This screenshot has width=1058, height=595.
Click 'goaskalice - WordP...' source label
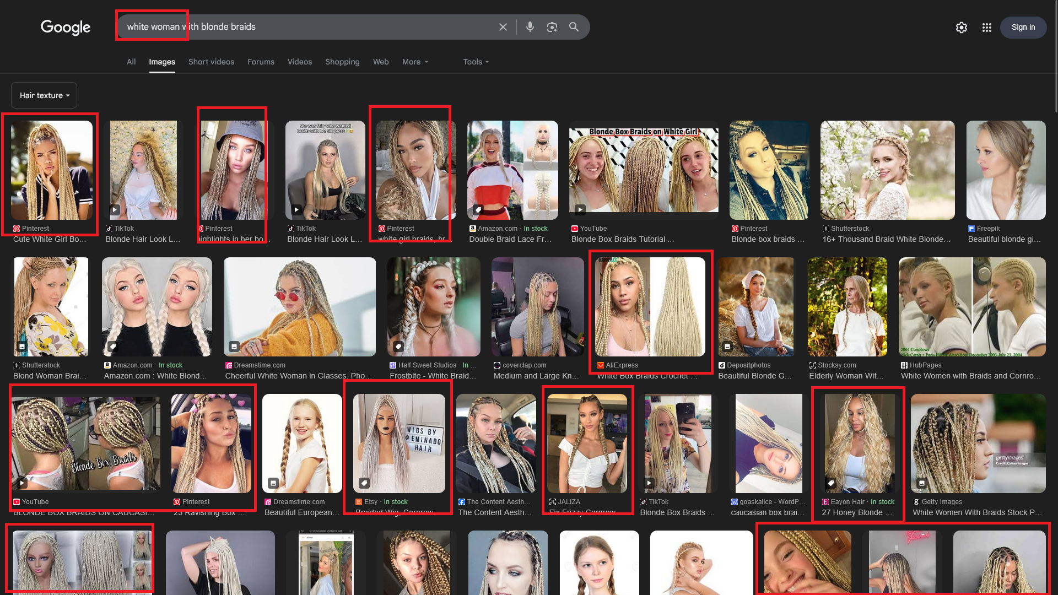(x=768, y=502)
